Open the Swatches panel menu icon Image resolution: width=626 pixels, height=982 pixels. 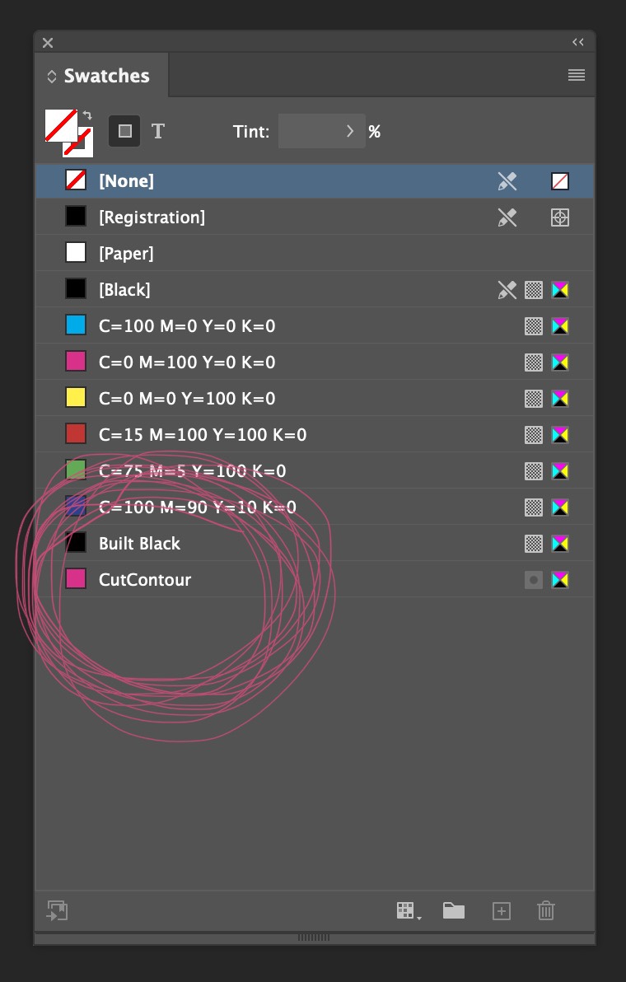tap(577, 76)
